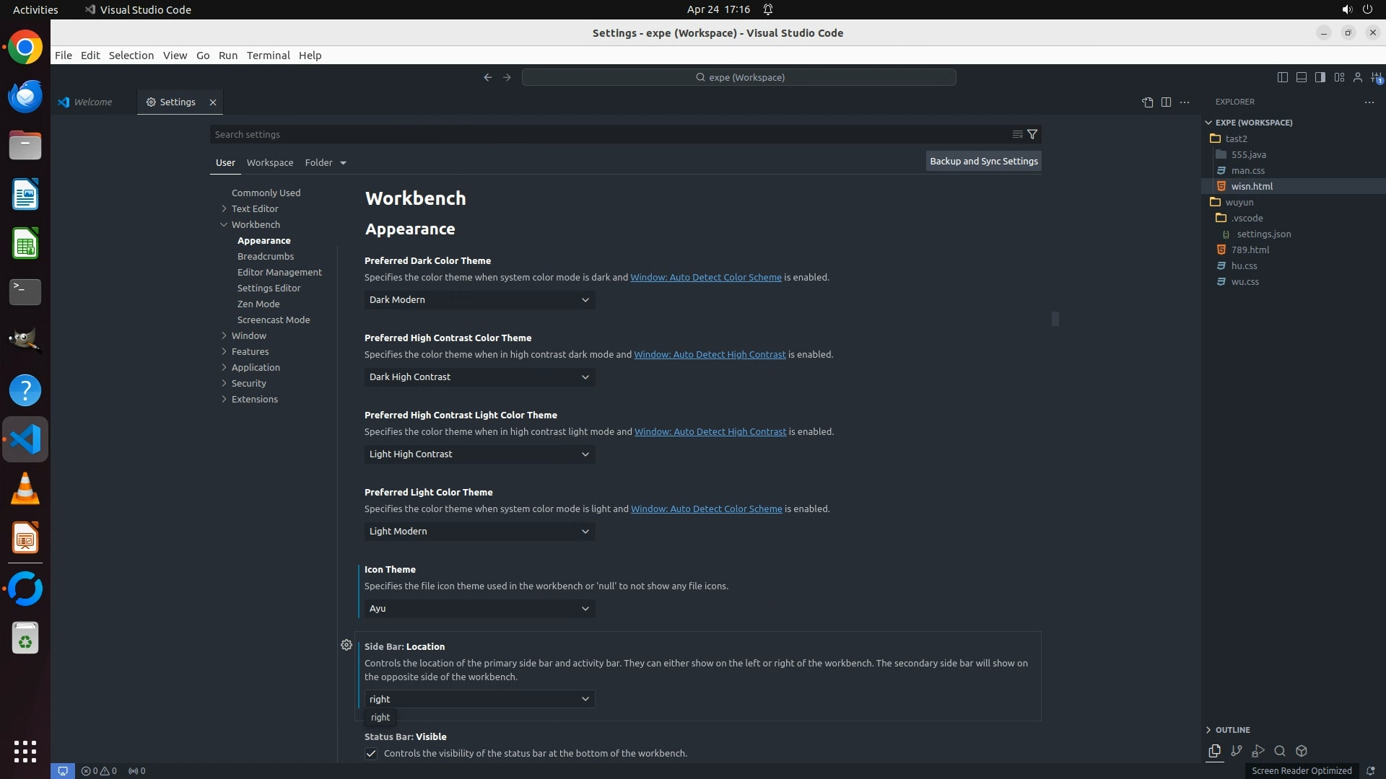Click the Search settings input field
1386x779 pixels.
tap(606, 134)
